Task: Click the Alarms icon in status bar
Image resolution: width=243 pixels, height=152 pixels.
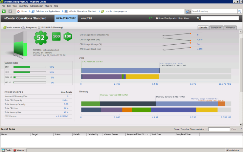Action: pos(15,150)
